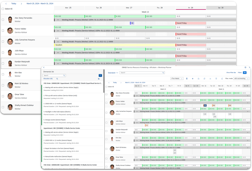Expand the Standard variant dropdown

(x=113, y=73)
